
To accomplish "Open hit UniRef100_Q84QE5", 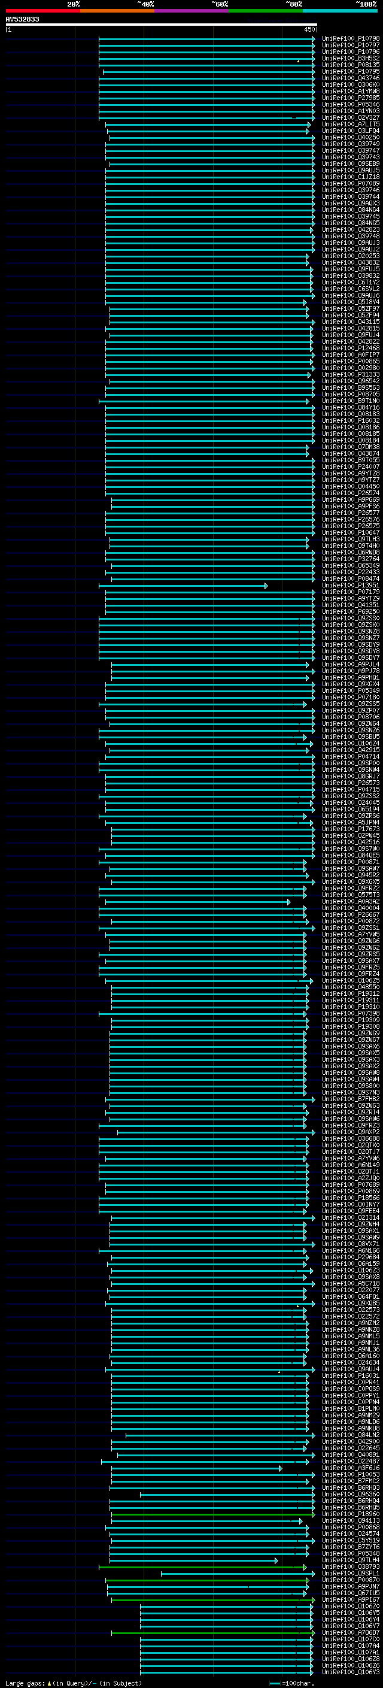I will [x=351, y=856].
